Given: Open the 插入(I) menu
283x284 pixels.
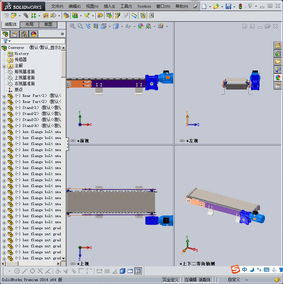Looking at the screenshot, I should click(x=109, y=6).
